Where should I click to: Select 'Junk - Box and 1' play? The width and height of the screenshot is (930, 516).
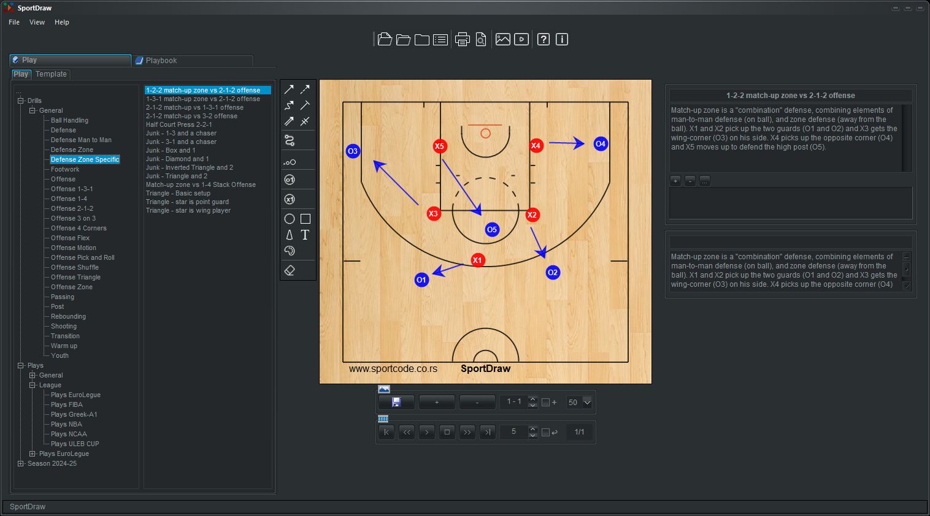pos(171,150)
